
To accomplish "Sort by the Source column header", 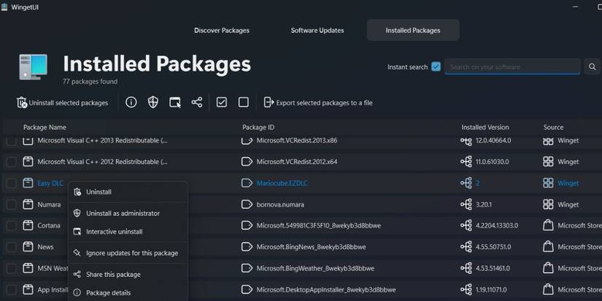I will point(553,128).
